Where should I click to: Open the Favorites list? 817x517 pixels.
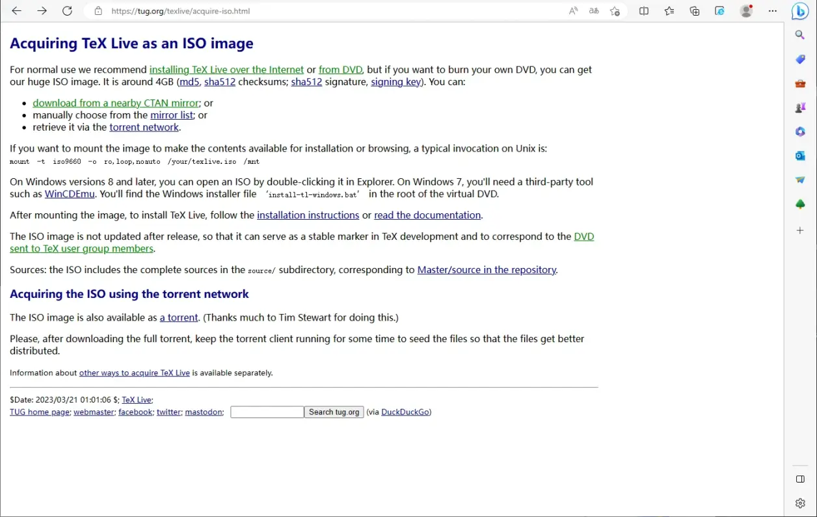click(669, 11)
